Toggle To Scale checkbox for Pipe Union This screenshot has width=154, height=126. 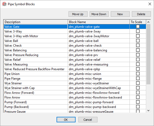click(x=138, y=74)
